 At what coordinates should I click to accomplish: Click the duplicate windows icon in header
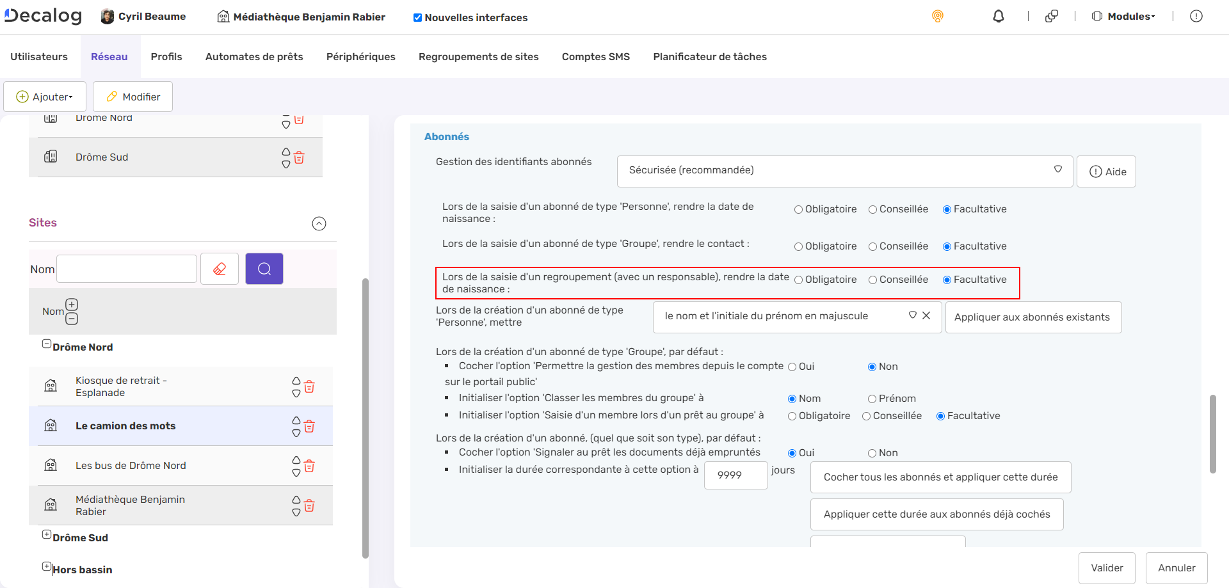(x=1051, y=17)
